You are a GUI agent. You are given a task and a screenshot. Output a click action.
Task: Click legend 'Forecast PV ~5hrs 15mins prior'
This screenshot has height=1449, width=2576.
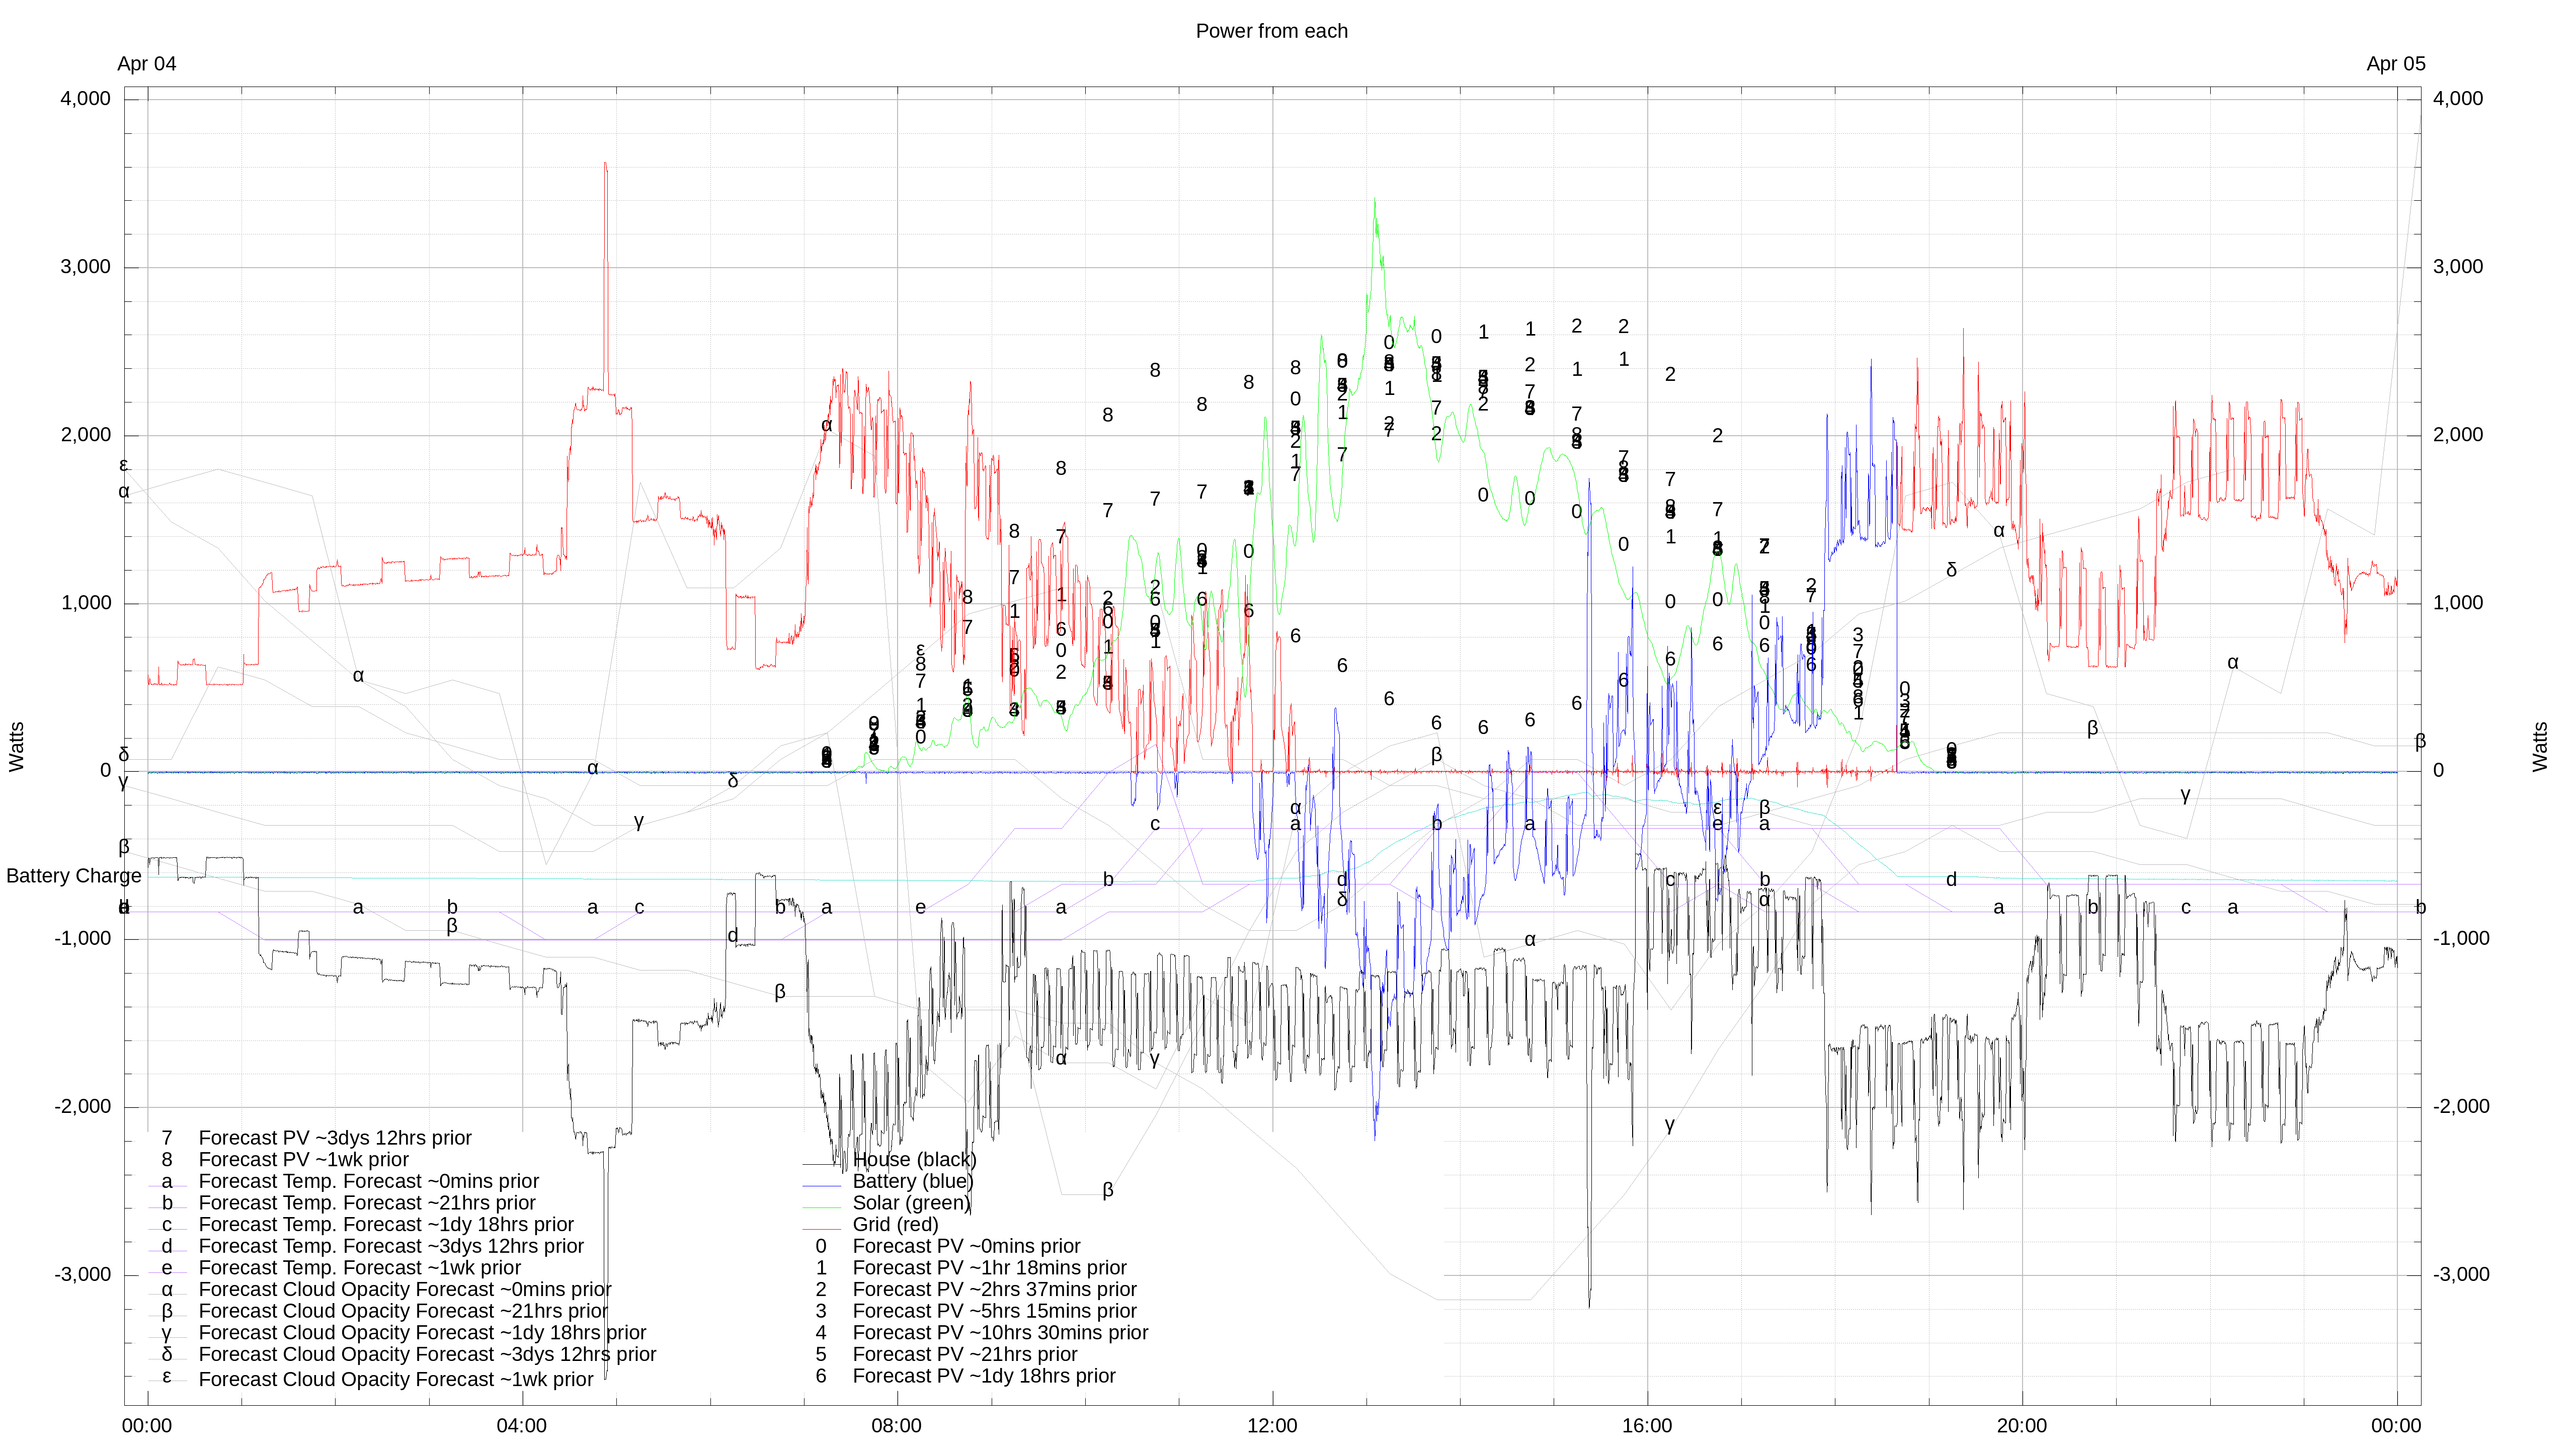(994, 1311)
